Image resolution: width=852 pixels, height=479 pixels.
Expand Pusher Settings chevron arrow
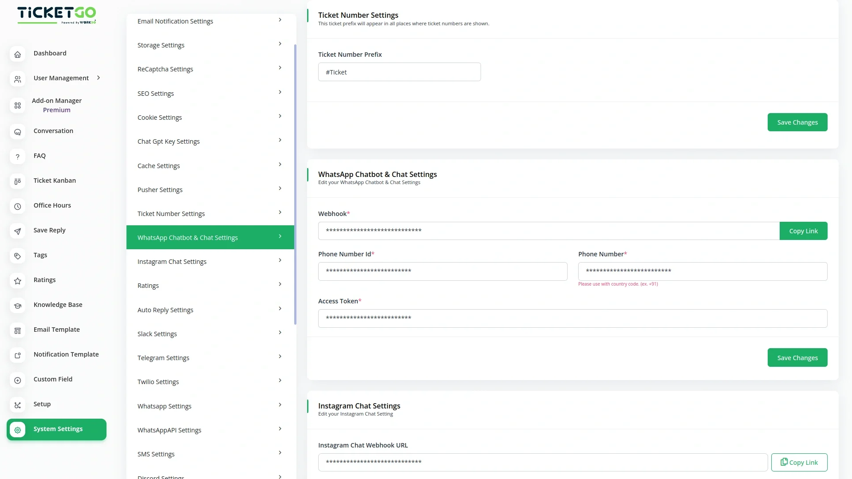tap(280, 188)
